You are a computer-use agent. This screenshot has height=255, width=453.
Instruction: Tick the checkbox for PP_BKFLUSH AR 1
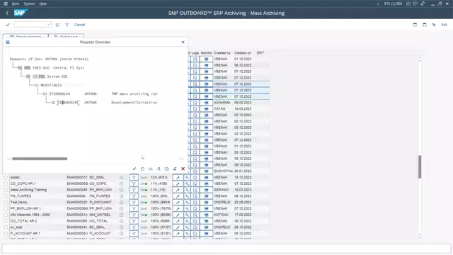(6, 209)
